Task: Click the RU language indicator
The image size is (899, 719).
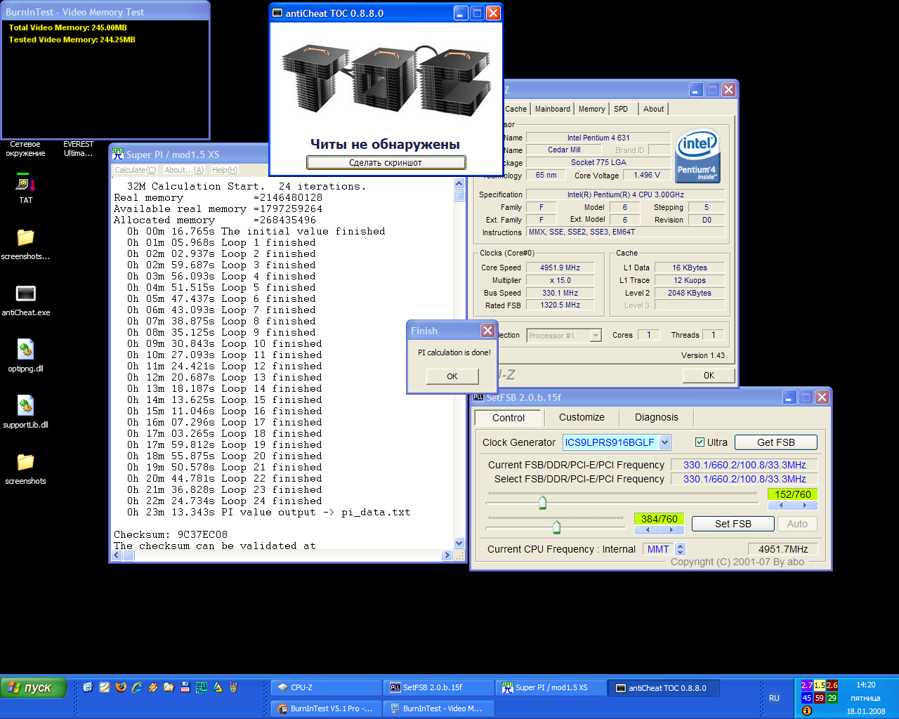Action: tap(774, 698)
